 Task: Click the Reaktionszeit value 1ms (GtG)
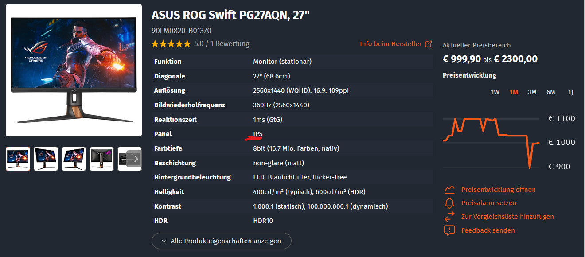tap(268, 120)
